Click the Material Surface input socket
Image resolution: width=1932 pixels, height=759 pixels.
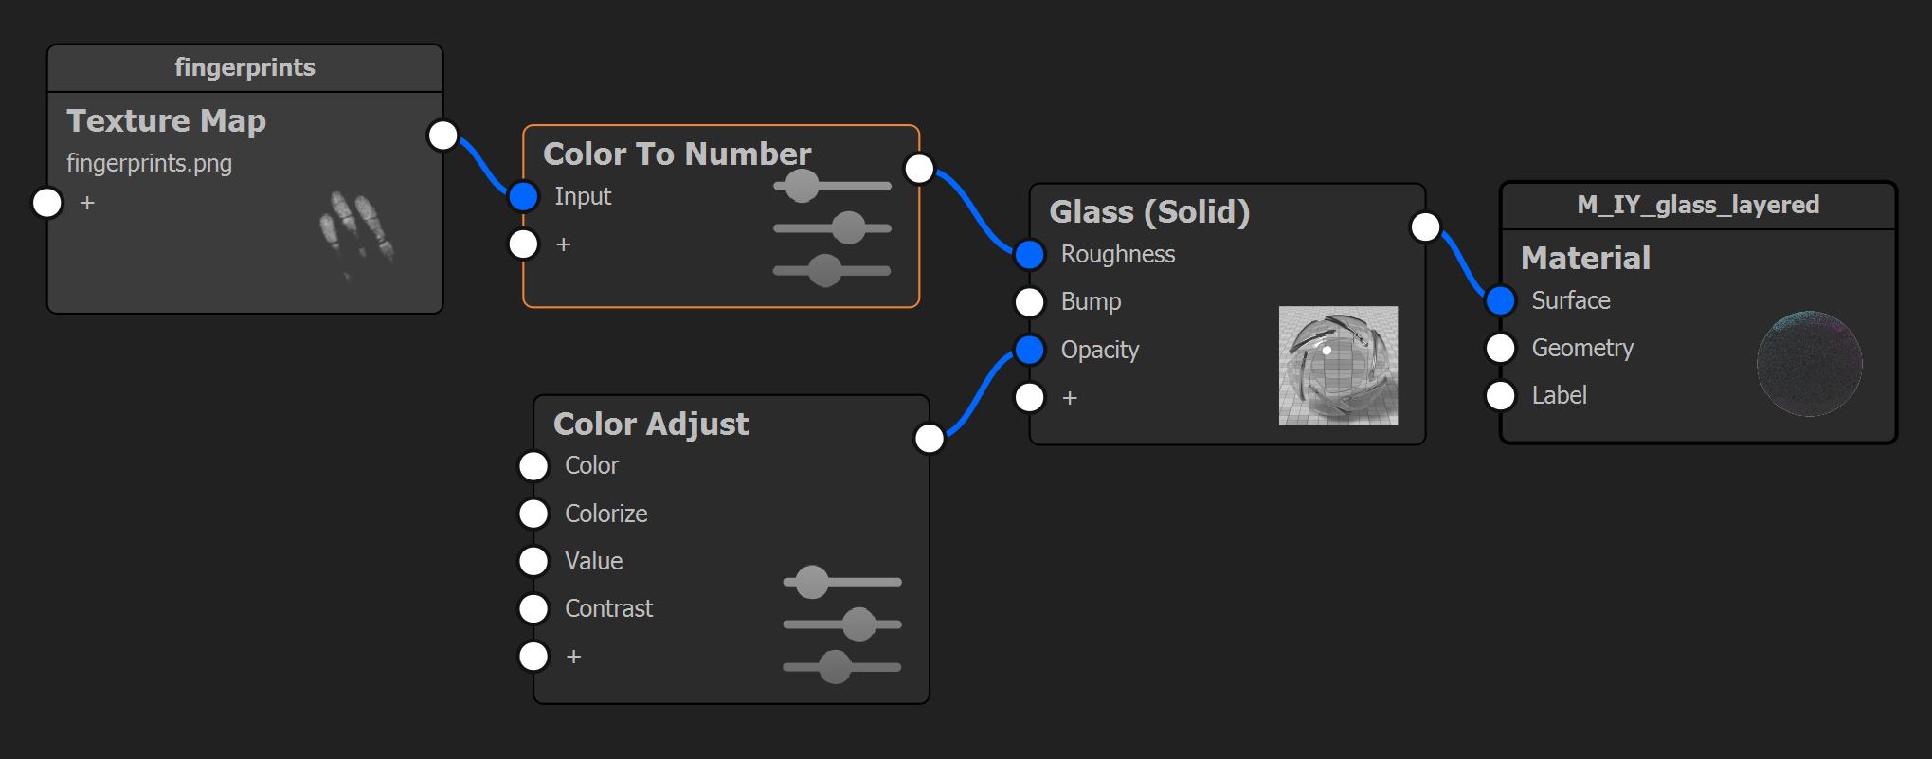coord(1500,300)
